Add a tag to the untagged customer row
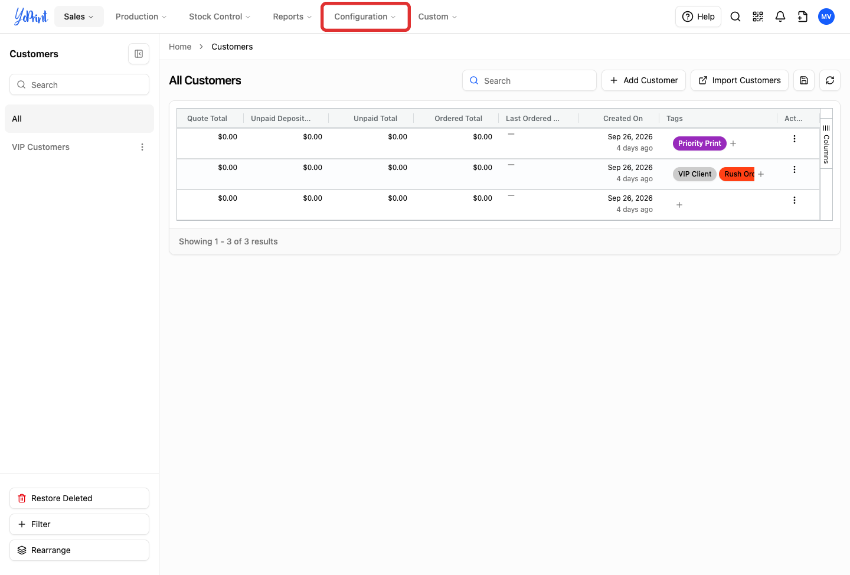850x575 pixels. (x=679, y=205)
